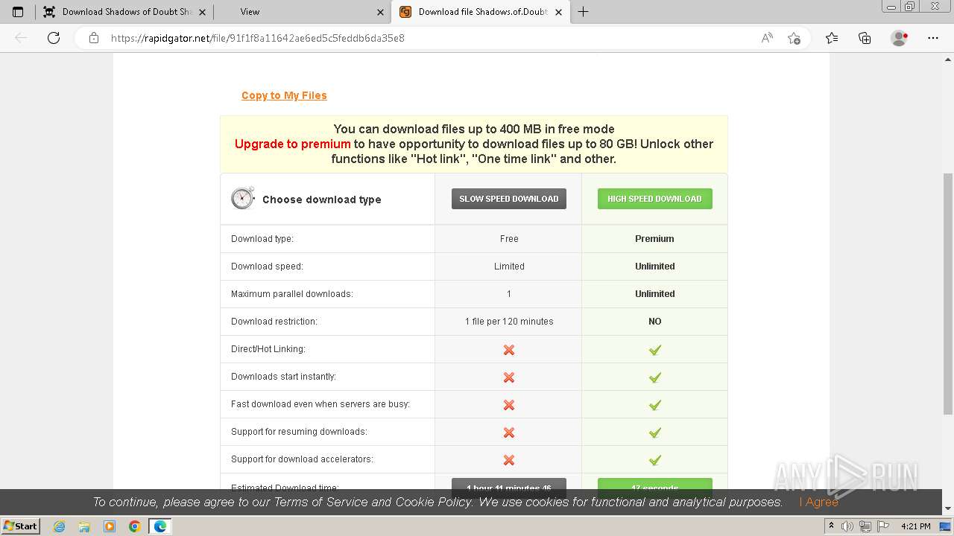The image size is (954, 536).
Task: Launch Chrome from the taskbar
Action: [135, 526]
